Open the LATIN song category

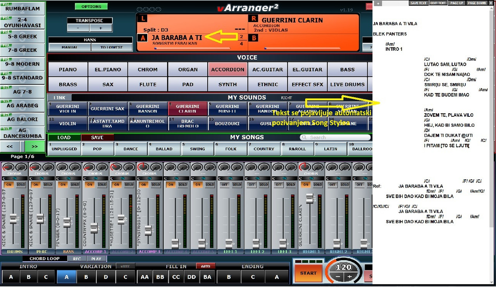point(331,149)
